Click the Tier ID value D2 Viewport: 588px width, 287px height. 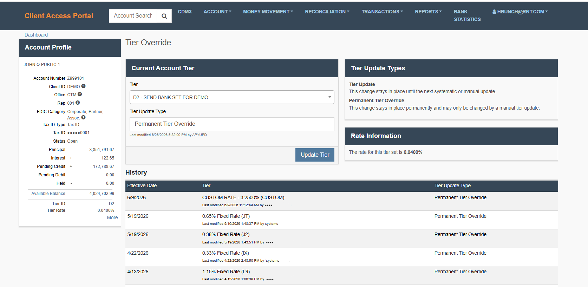[111, 204]
